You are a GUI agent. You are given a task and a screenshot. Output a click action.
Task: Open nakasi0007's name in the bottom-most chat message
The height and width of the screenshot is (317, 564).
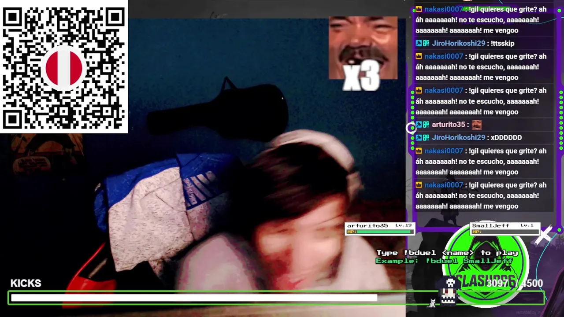coord(444,185)
